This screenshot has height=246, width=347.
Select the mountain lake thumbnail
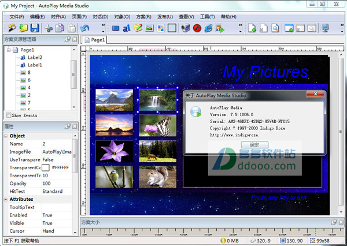point(114,100)
